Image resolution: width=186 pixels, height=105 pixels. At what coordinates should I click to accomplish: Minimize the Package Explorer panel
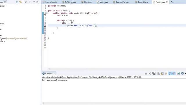coord(34,2)
